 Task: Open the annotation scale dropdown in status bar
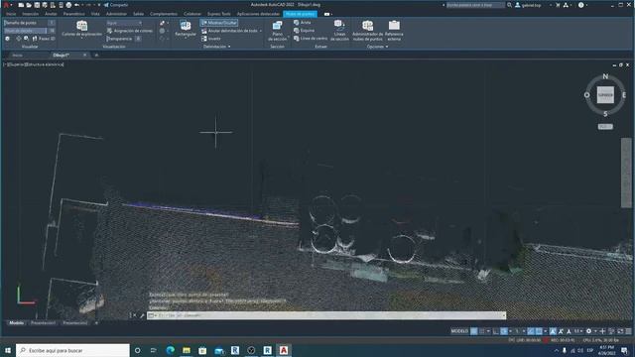tap(578, 331)
